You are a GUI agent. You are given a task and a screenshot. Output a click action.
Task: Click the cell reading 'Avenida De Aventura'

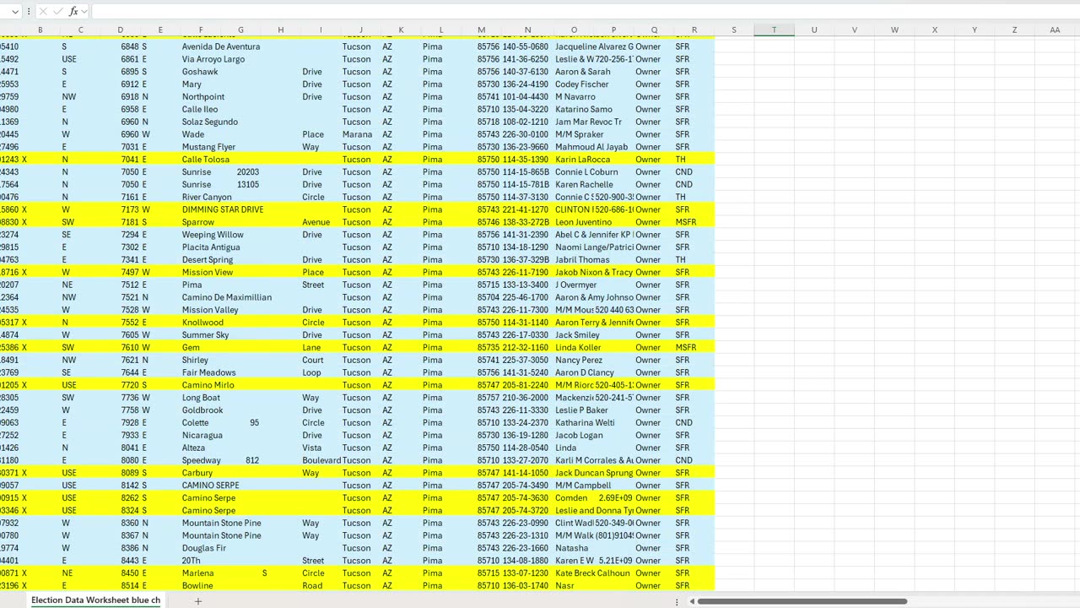(x=221, y=46)
